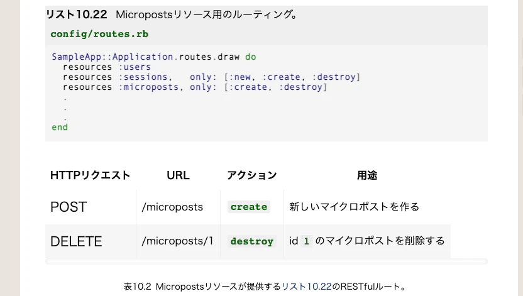The image size is (523, 296).
Task: Click the アクション column header
Action: 252,175
